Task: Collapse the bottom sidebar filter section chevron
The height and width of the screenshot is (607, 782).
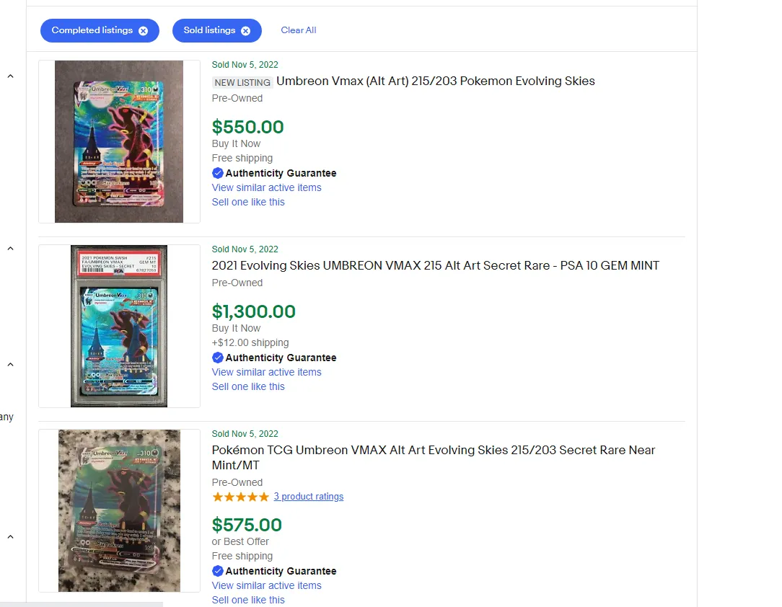Action: 10,537
